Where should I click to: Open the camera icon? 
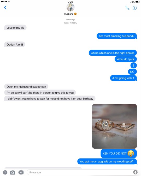tap(13, 172)
